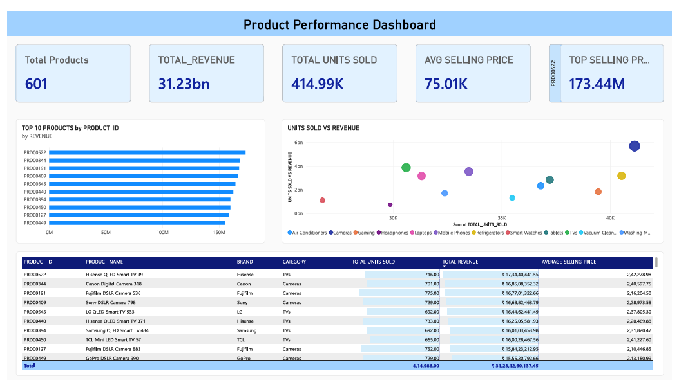Select Smart Watches in the scatter legend
The image size is (679, 380).
click(x=524, y=233)
